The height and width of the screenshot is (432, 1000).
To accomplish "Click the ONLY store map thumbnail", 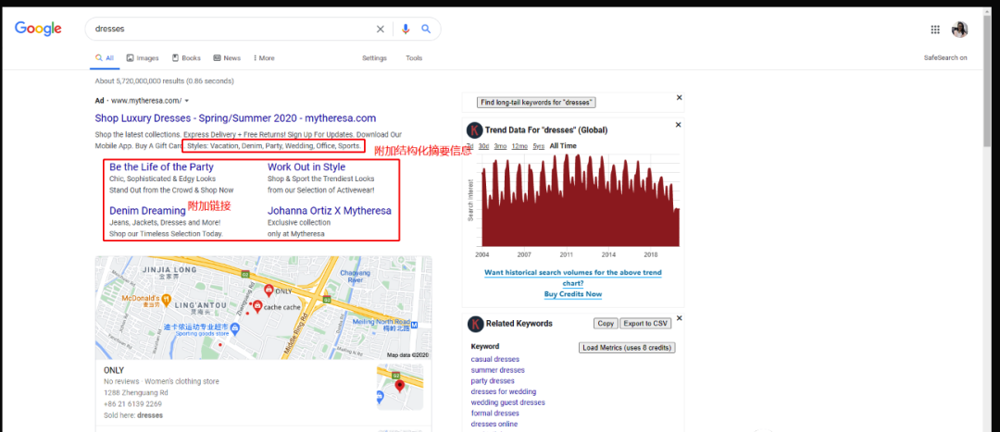I will coord(399,386).
